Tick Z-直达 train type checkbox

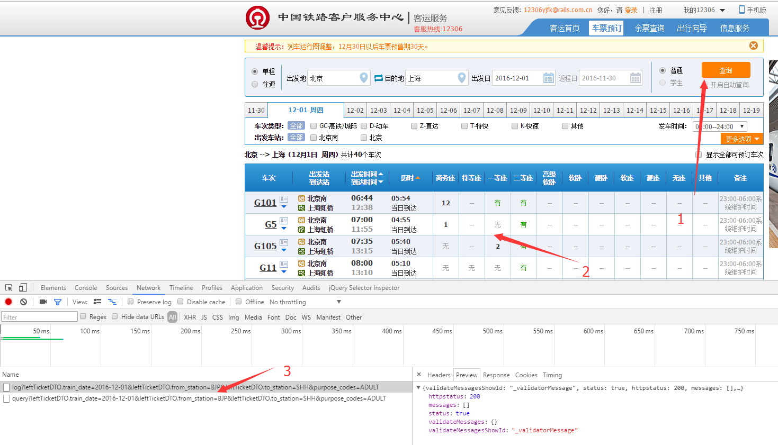pos(414,126)
